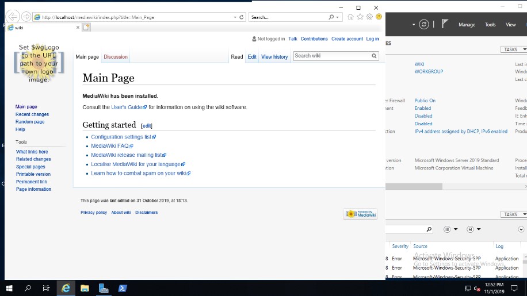The height and width of the screenshot is (296, 527).
Task: Click the Create account link
Action: click(x=347, y=39)
